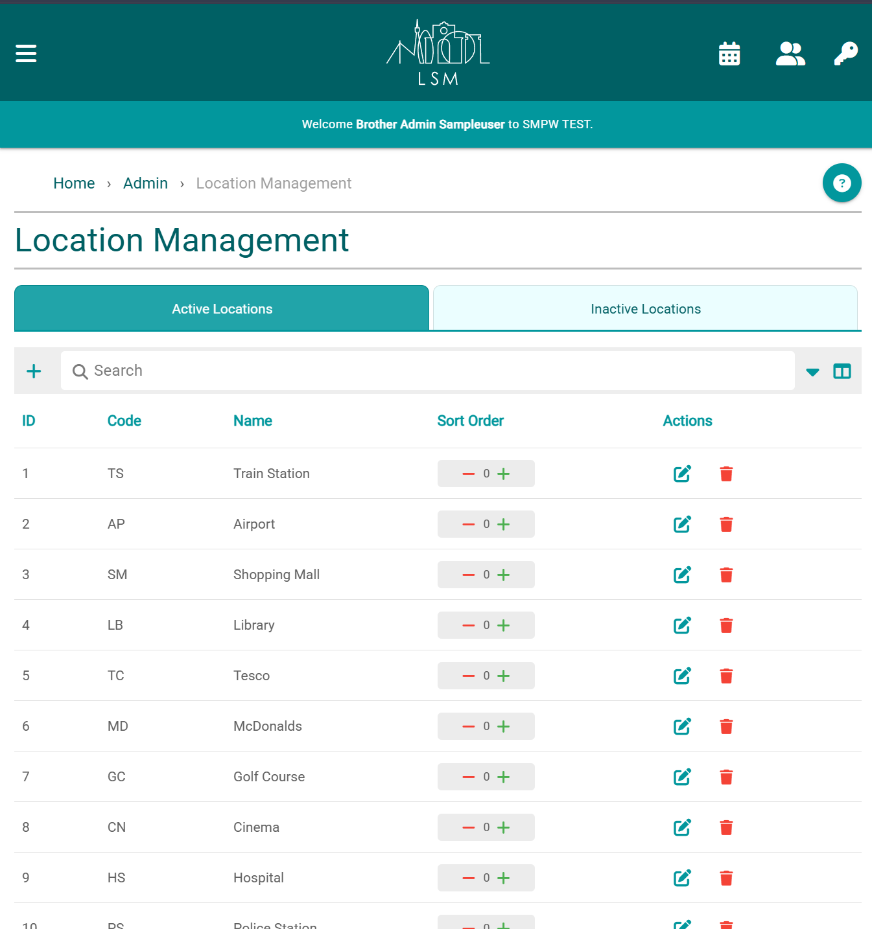Edit the Cinema location

click(x=682, y=827)
